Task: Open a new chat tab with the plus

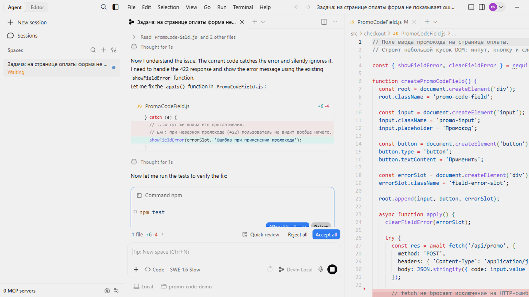Action: (255, 22)
